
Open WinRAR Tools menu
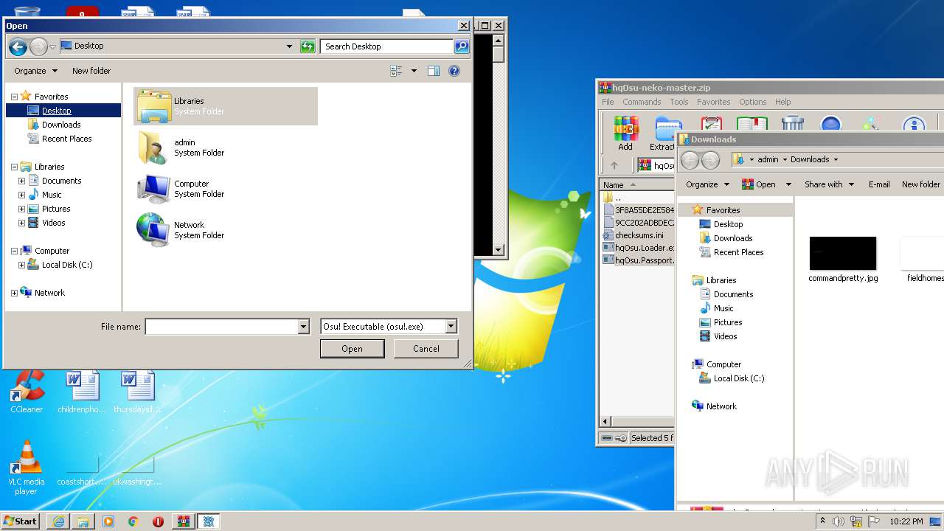coord(679,102)
